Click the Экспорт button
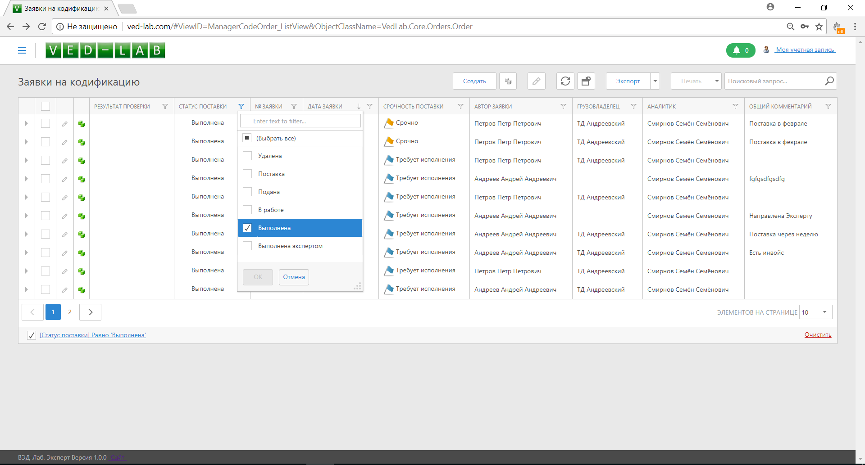The image size is (865, 465). tap(628, 81)
